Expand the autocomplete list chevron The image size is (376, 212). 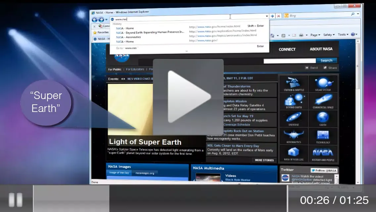(x=187, y=51)
